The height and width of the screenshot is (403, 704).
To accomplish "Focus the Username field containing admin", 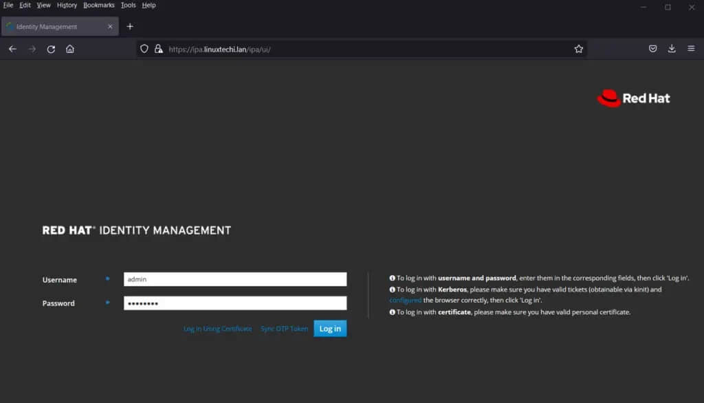I will [x=235, y=279].
